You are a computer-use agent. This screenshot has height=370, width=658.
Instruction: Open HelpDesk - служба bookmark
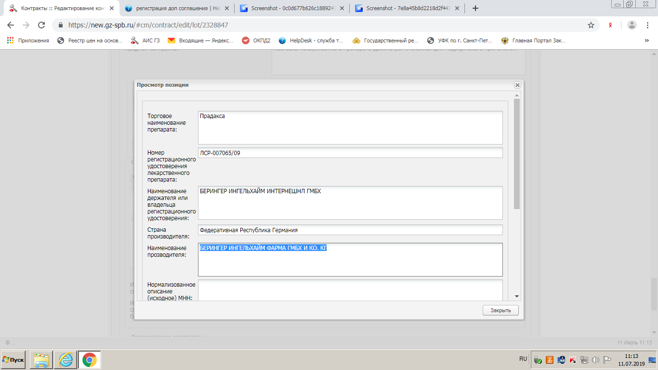(311, 40)
